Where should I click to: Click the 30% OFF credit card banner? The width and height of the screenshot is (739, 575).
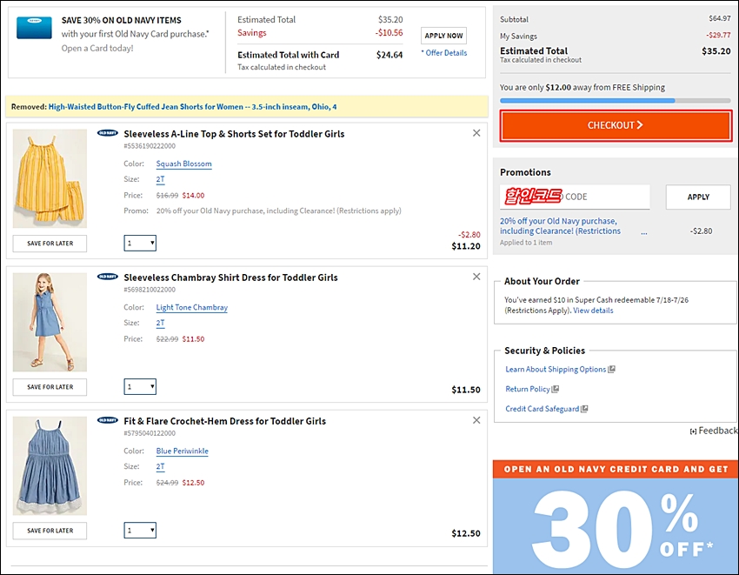[616, 517]
